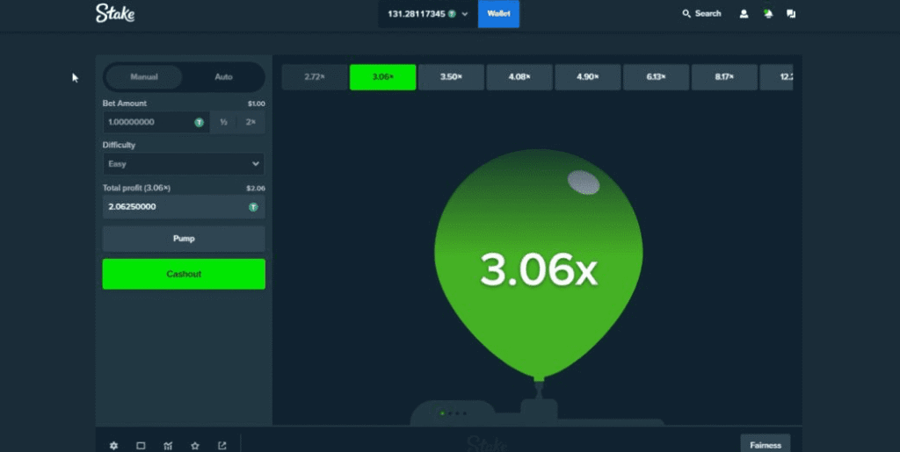Screen dimensions: 900x452
Task: Expand the Difficulty dropdown set to Easy
Action: point(184,164)
